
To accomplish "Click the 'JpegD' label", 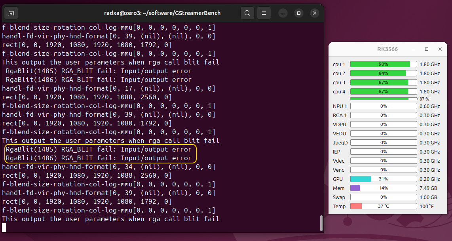I will pyautogui.click(x=340, y=143).
